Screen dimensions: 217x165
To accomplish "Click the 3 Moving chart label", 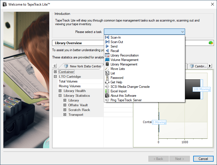I will (159, 122).
